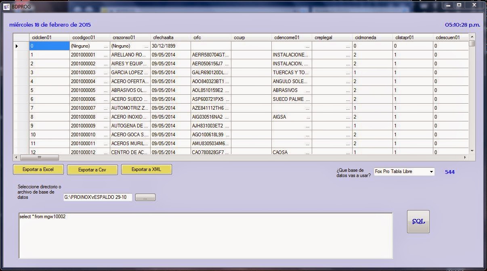Click the horizontal scrollbar right arrow of grid

coord(466,157)
